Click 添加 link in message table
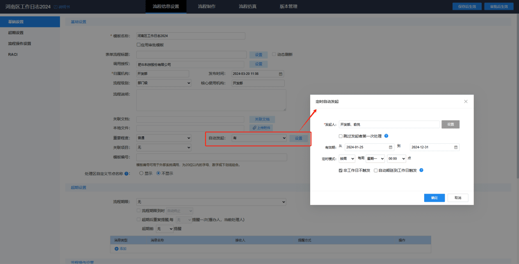This screenshot has height=264, width=519. pyautogui.click(x=123, y=249)
